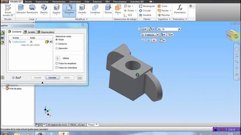
Task: Open the Parámetros panel dropdown
Action: 180,19
